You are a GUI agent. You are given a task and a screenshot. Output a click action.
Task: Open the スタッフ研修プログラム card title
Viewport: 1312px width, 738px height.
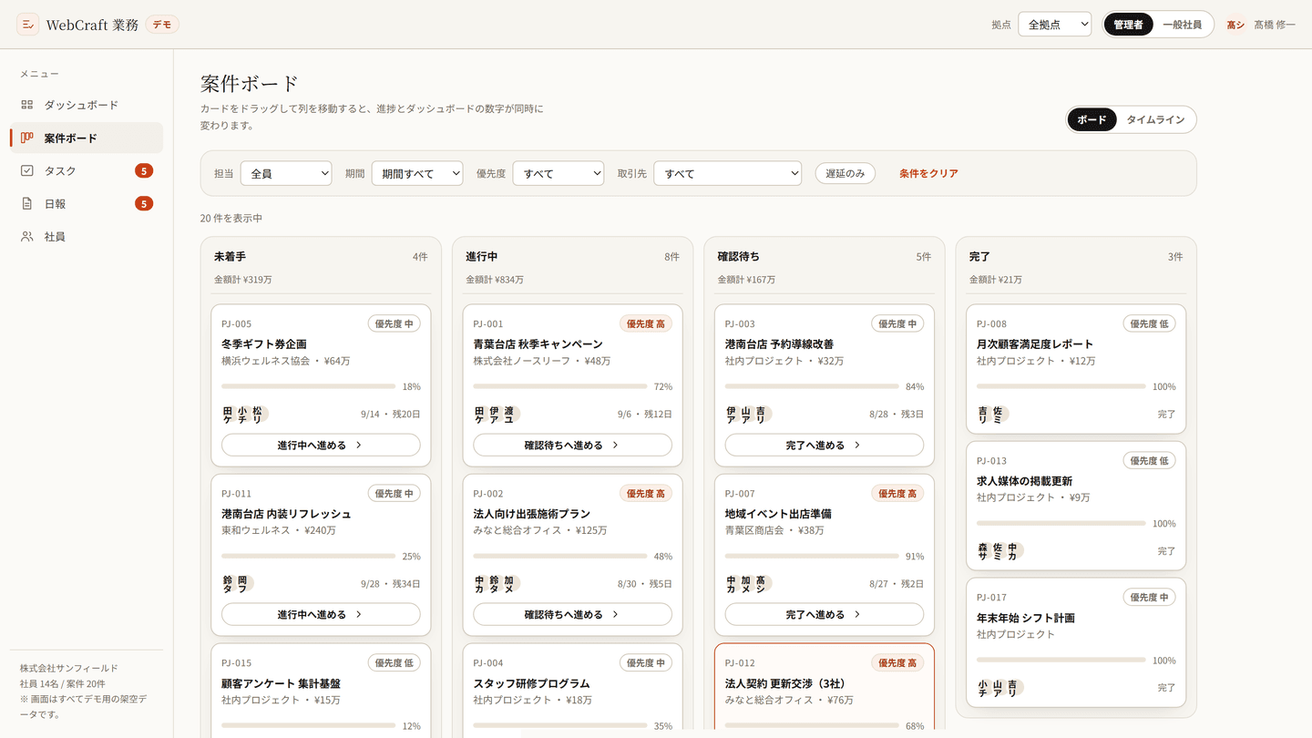(531, 683)
